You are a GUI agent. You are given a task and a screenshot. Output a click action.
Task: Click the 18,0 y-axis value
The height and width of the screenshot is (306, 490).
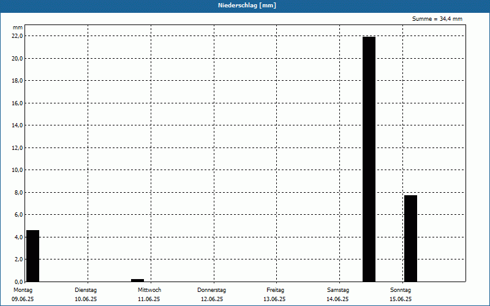click(x=18, y=81)
